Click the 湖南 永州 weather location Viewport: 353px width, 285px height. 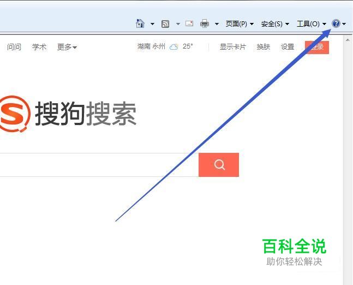(151, 46)
